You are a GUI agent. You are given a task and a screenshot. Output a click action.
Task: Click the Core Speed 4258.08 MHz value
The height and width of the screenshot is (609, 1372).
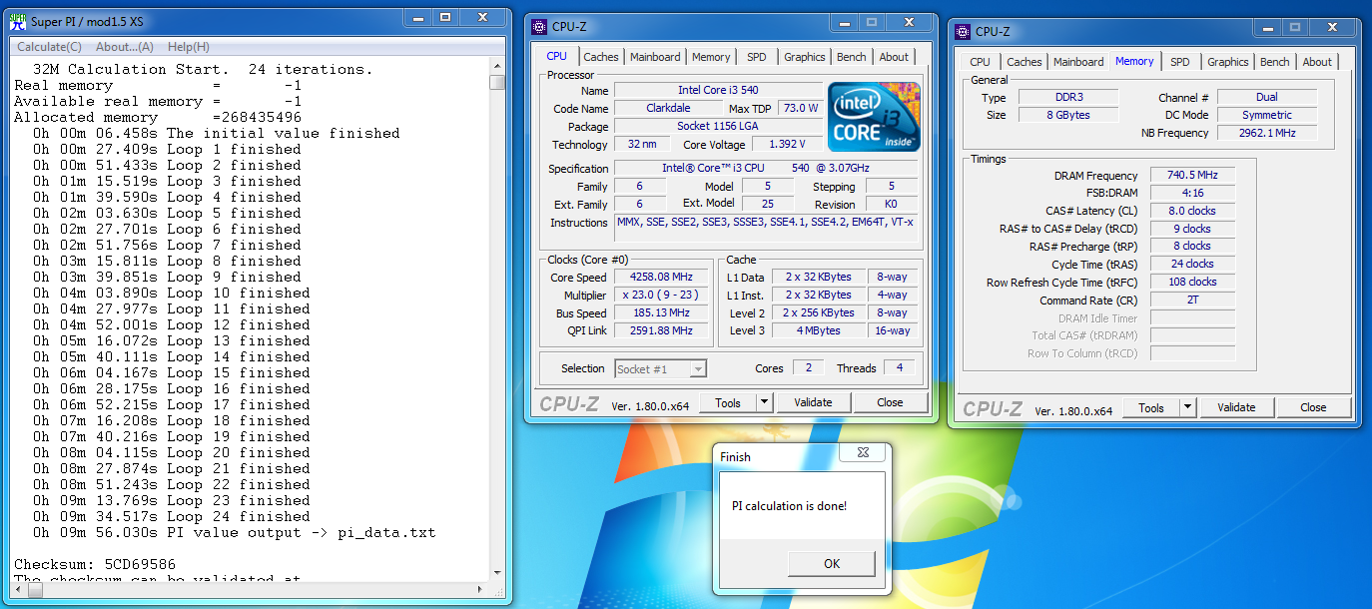[x=660, y=277]
